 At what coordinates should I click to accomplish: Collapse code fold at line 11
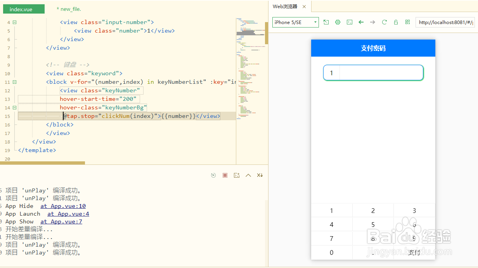point(14,82)
